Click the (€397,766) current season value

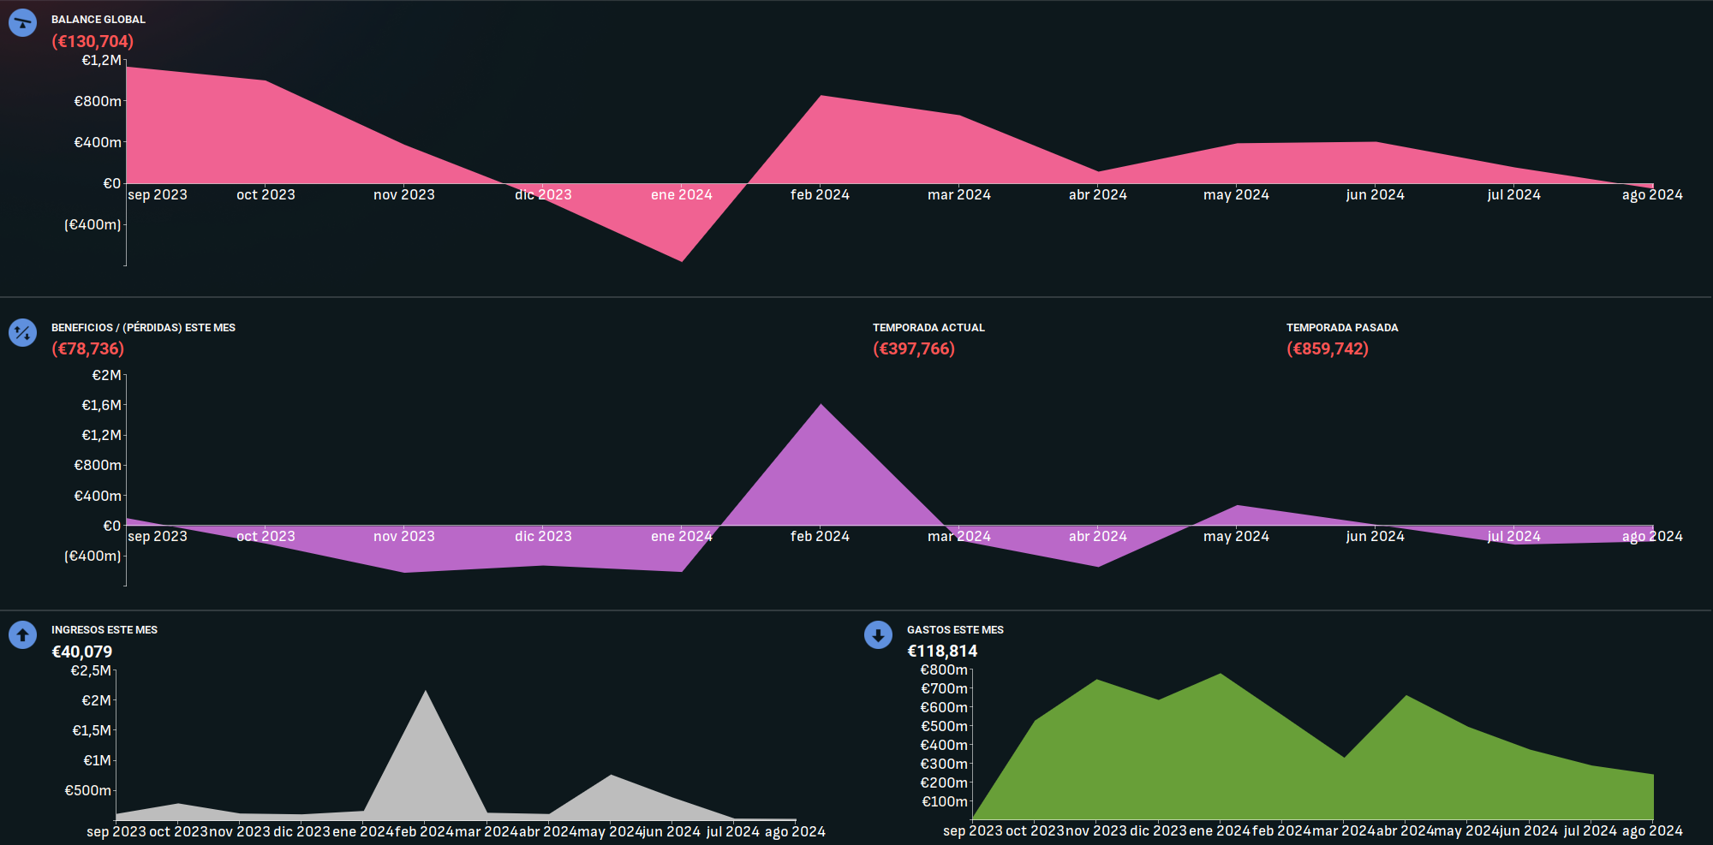pyautogui.click(x=914, y=348)
